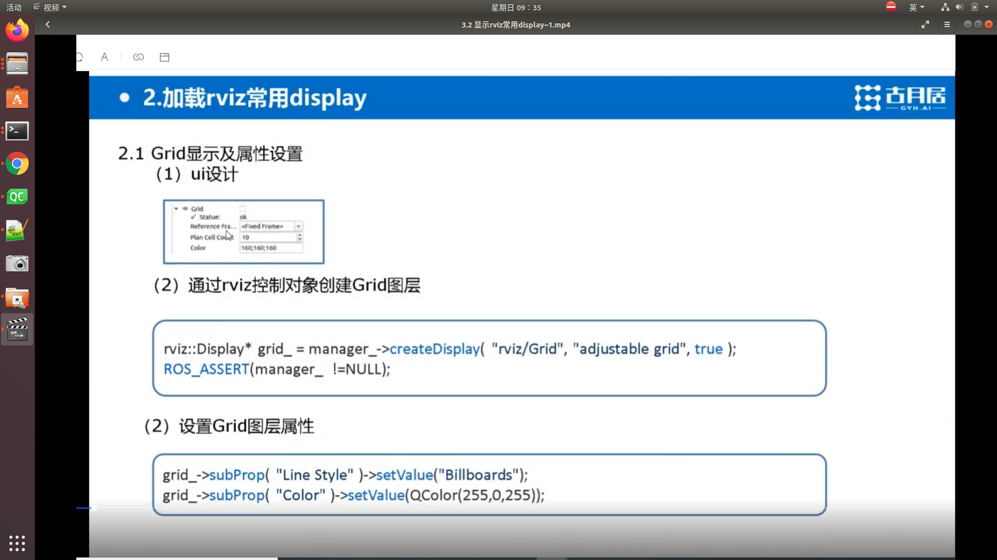
Task: Click the 'Reference Fra...' label
Action: tap(213, 226)
